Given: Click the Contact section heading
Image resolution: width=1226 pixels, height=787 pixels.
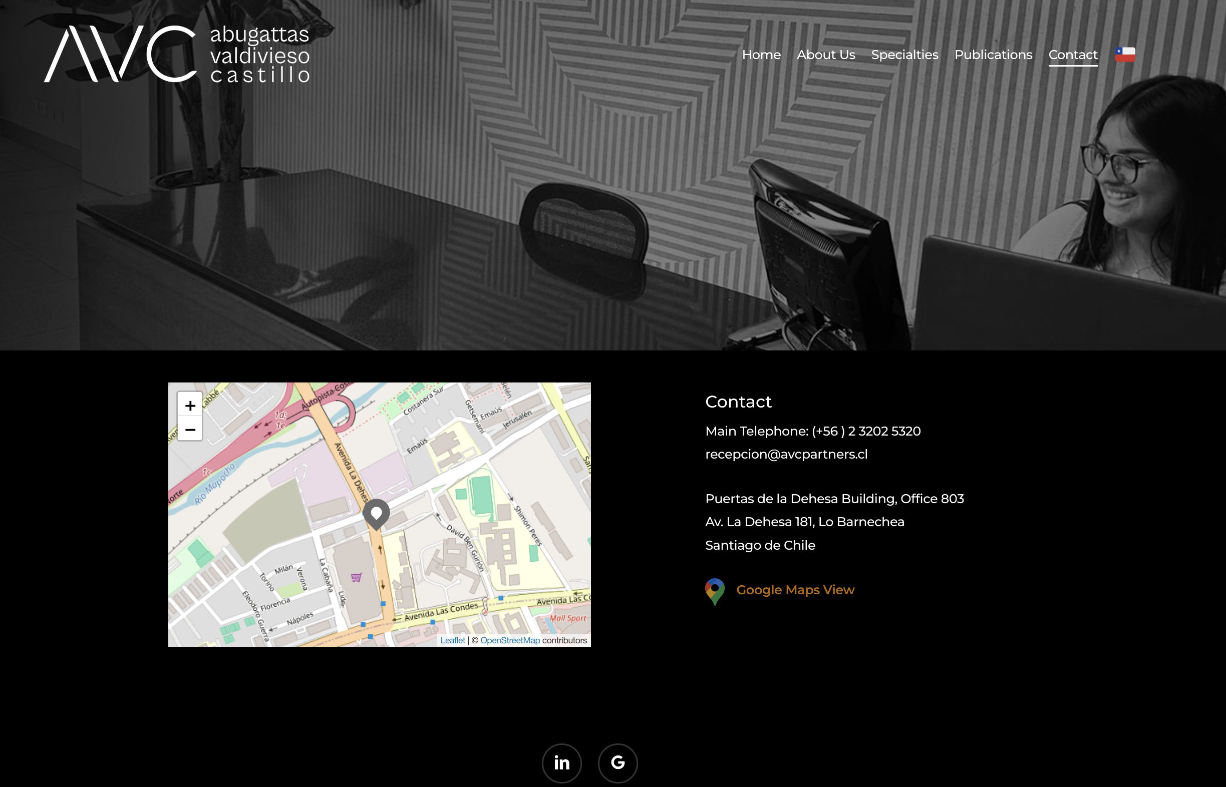Looking at the screenshot, I should (x=738, y=402).
